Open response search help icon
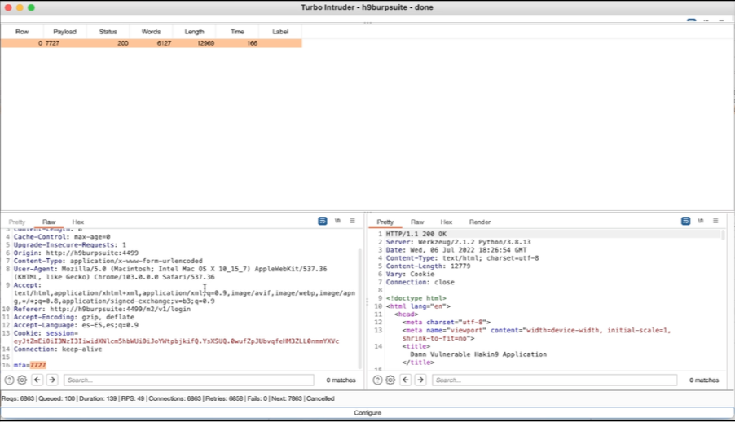 point(377,380)
